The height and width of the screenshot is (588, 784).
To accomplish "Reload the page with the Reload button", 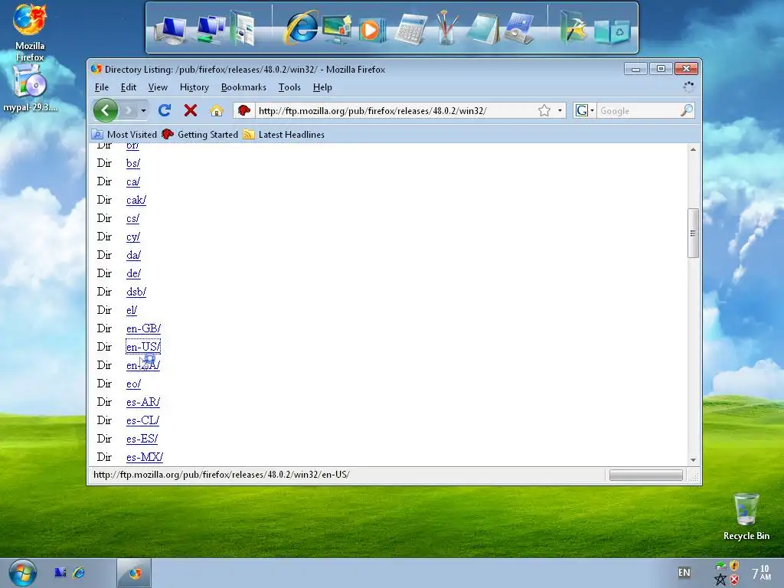I will 165,110.
